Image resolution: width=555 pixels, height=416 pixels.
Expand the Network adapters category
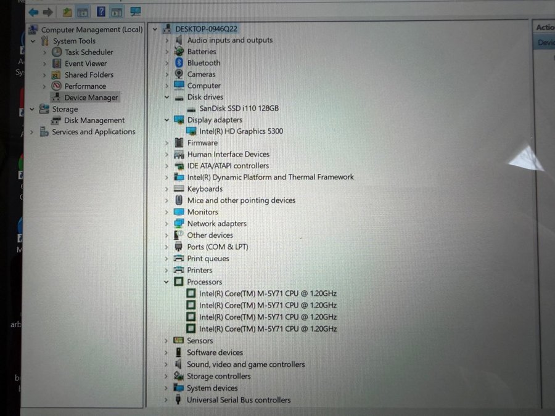click(166, 224)
